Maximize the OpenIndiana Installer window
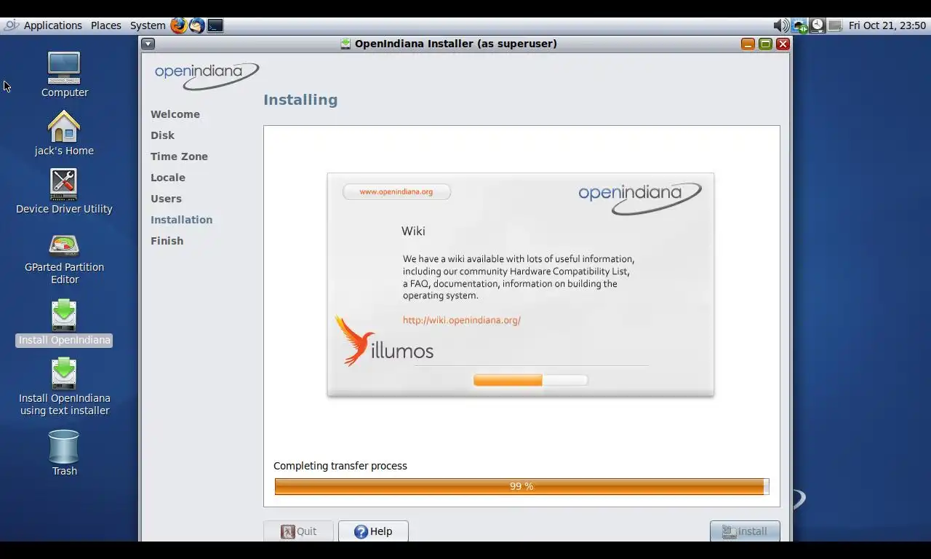Screen dimensions: 931x559 [765, 44]
